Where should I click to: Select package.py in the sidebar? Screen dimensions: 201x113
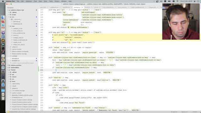click(x=15, y=58)
